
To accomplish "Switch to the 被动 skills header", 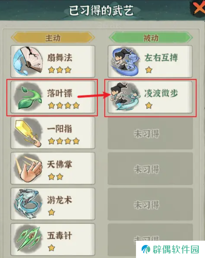I will tap(150, 38).
